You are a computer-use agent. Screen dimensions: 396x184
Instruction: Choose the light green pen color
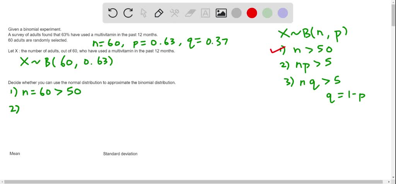tap(267, 13)
